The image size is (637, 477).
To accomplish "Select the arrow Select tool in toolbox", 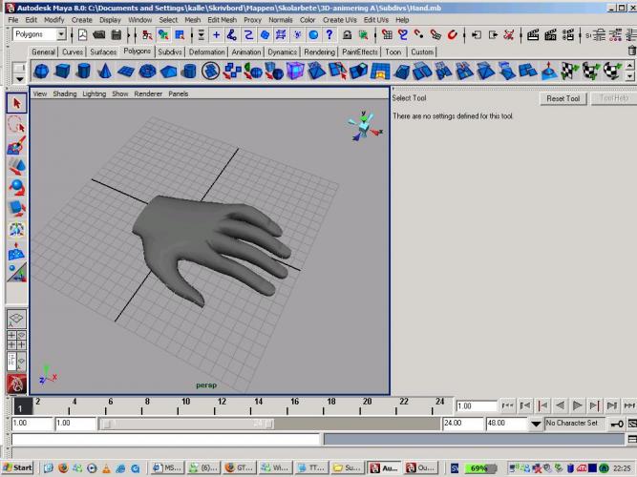I will click(x=16, y=103).
